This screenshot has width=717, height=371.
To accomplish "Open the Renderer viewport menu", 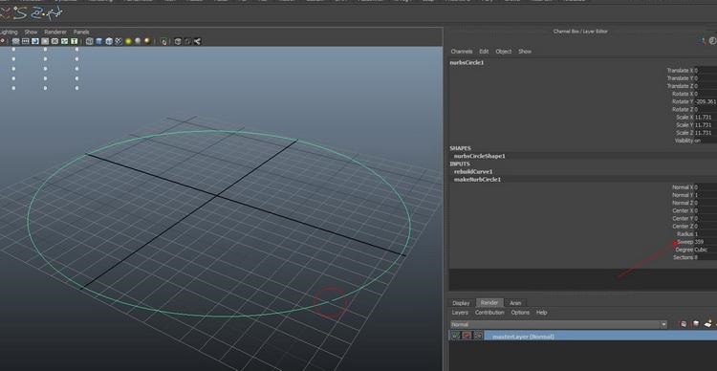I will (x=55, y=32).
